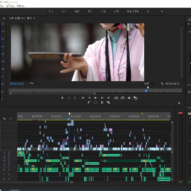Switch to the Assembly (组件) workspace
Image resolution: width=191 pixels, height=191 pixels.
click(x=64, y=11)
